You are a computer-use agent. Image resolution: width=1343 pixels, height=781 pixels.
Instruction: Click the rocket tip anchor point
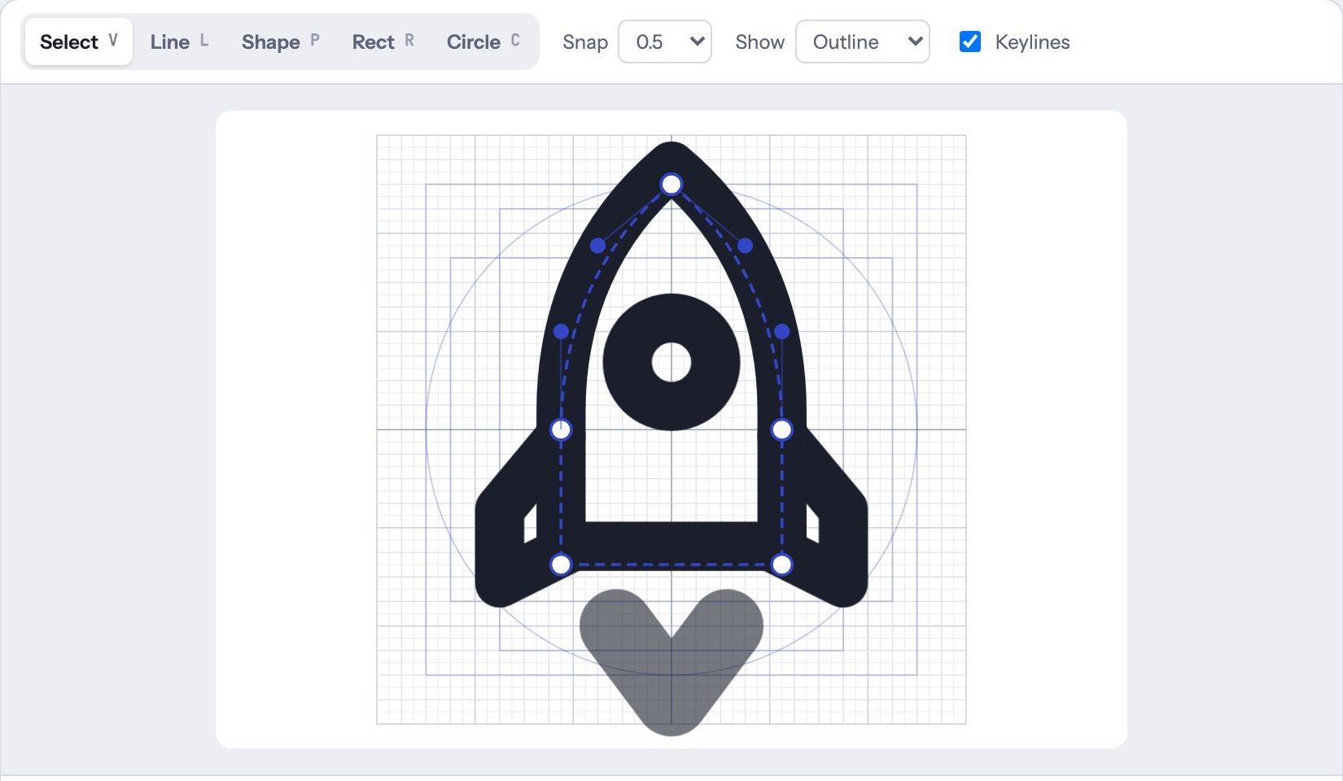pos(671,185)
